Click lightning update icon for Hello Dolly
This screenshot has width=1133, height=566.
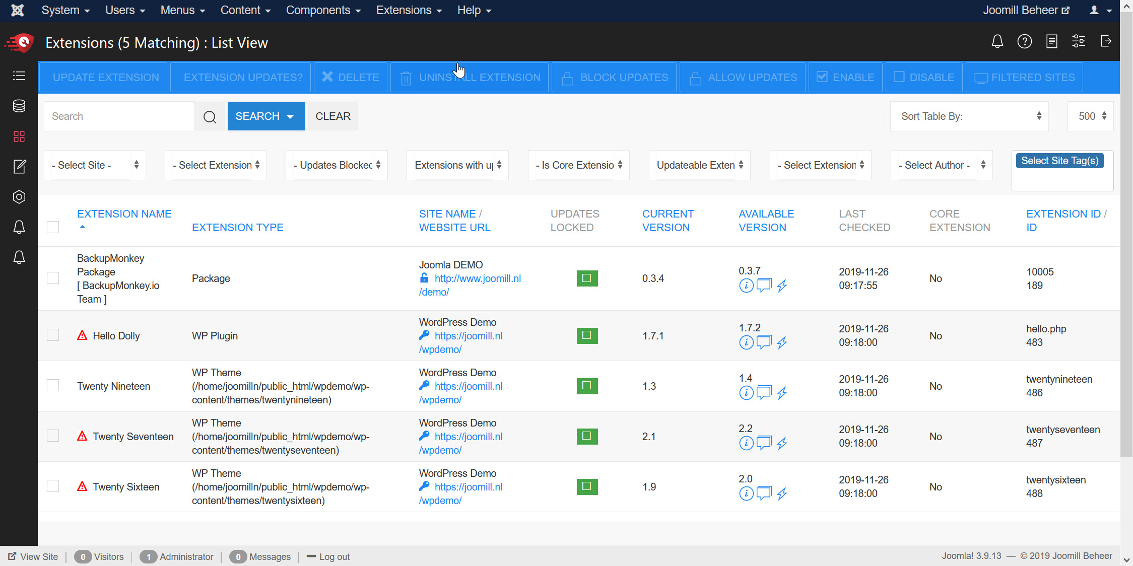pyautogui.click(x=781, y=343)
